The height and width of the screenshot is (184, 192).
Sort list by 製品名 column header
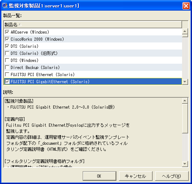[93, 24]
